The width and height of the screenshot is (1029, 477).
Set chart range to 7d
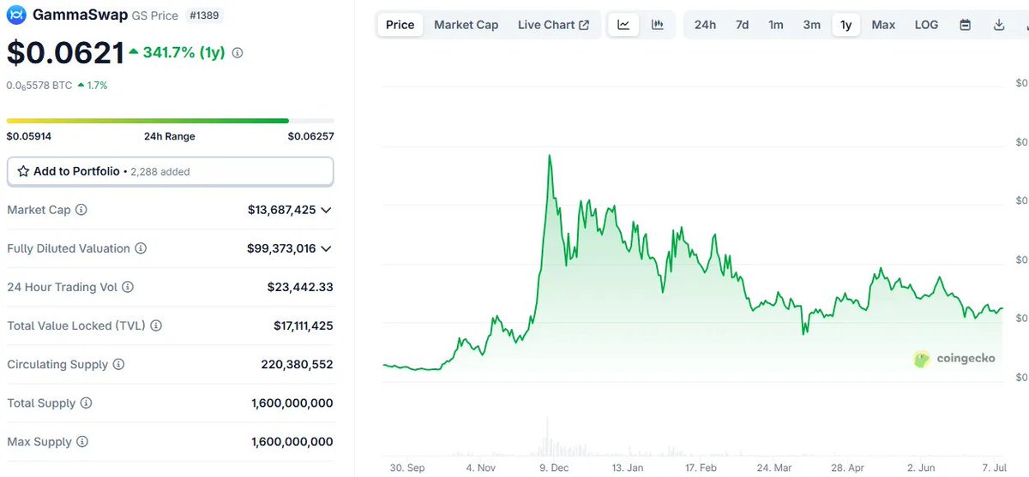click(742, 25)
